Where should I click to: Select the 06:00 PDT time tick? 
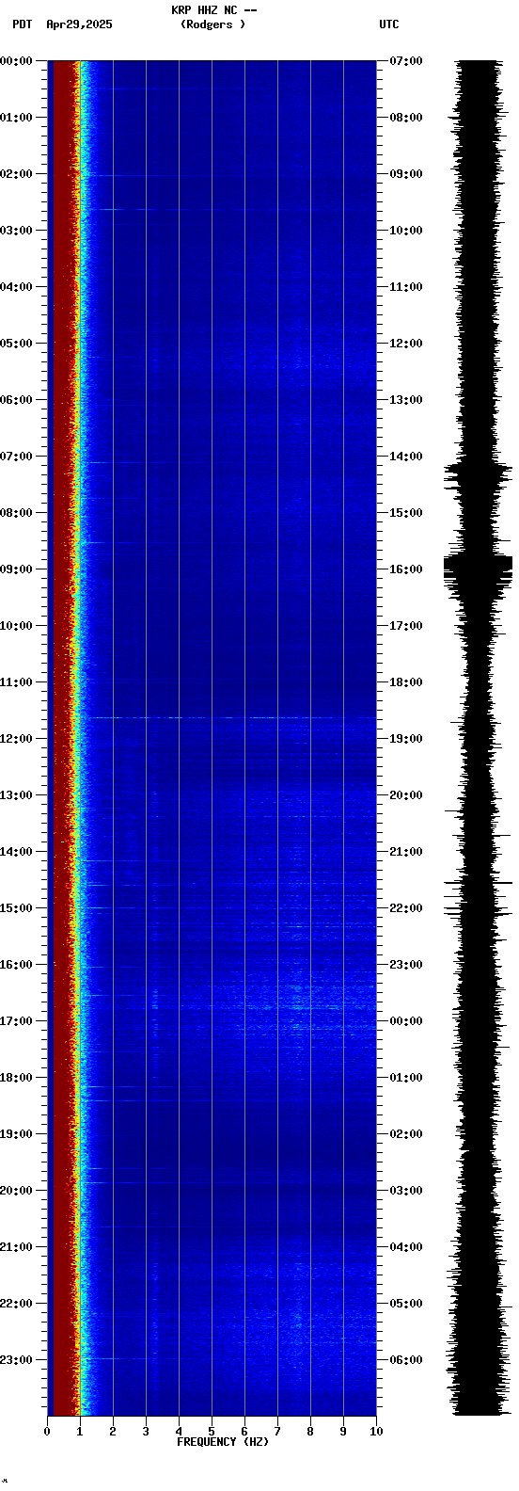click(18, 400)
